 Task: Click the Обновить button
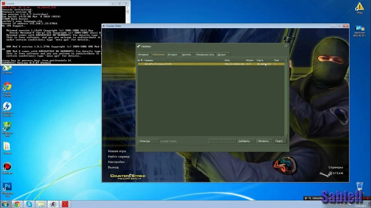[x=265, y=141]
